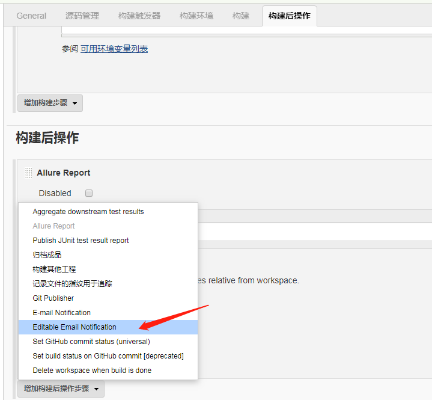Pick Set build status on GitHub commit [deprecated]

click(x=108, y=356)
